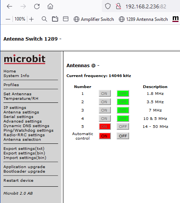Viewport: 180px width, 203px height.
Task: Open the browser home page icon
Action: [50, 6]
